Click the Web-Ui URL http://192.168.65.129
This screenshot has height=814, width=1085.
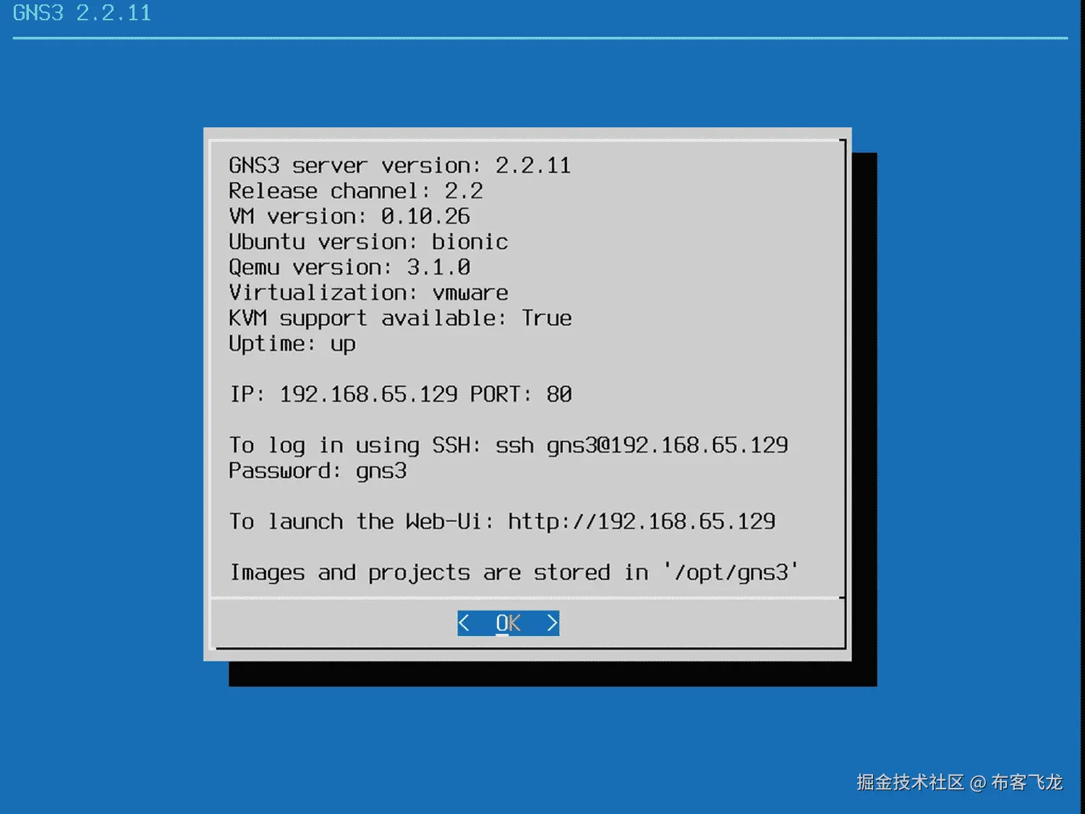[x=642, y=522]
